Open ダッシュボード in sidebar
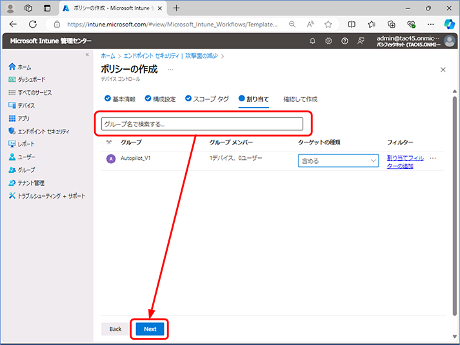 coord(27,79)
